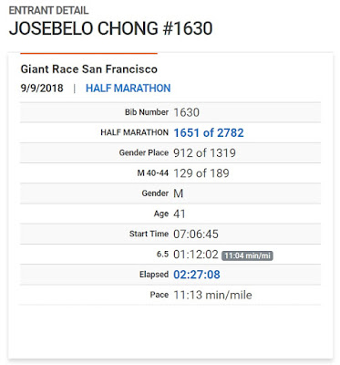Select the Pace 11:13 min/mile value
Screen dimensions: 340x365
point(212,295)
